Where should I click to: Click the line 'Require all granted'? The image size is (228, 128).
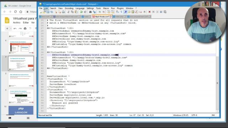[x=65, y=103]
